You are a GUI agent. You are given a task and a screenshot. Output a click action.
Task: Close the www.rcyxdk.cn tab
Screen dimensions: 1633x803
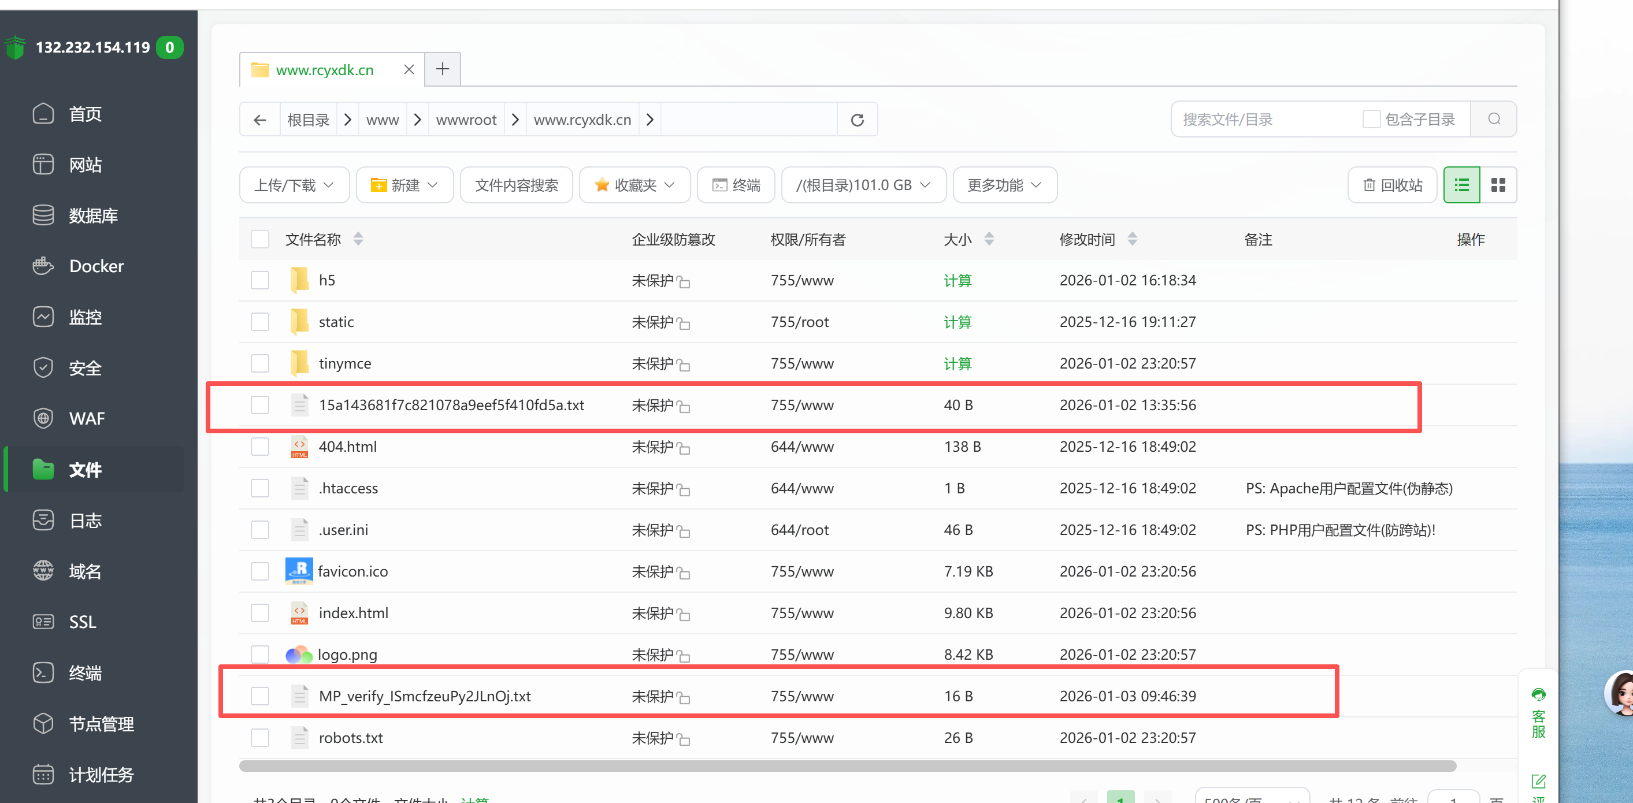coord(409,70)
